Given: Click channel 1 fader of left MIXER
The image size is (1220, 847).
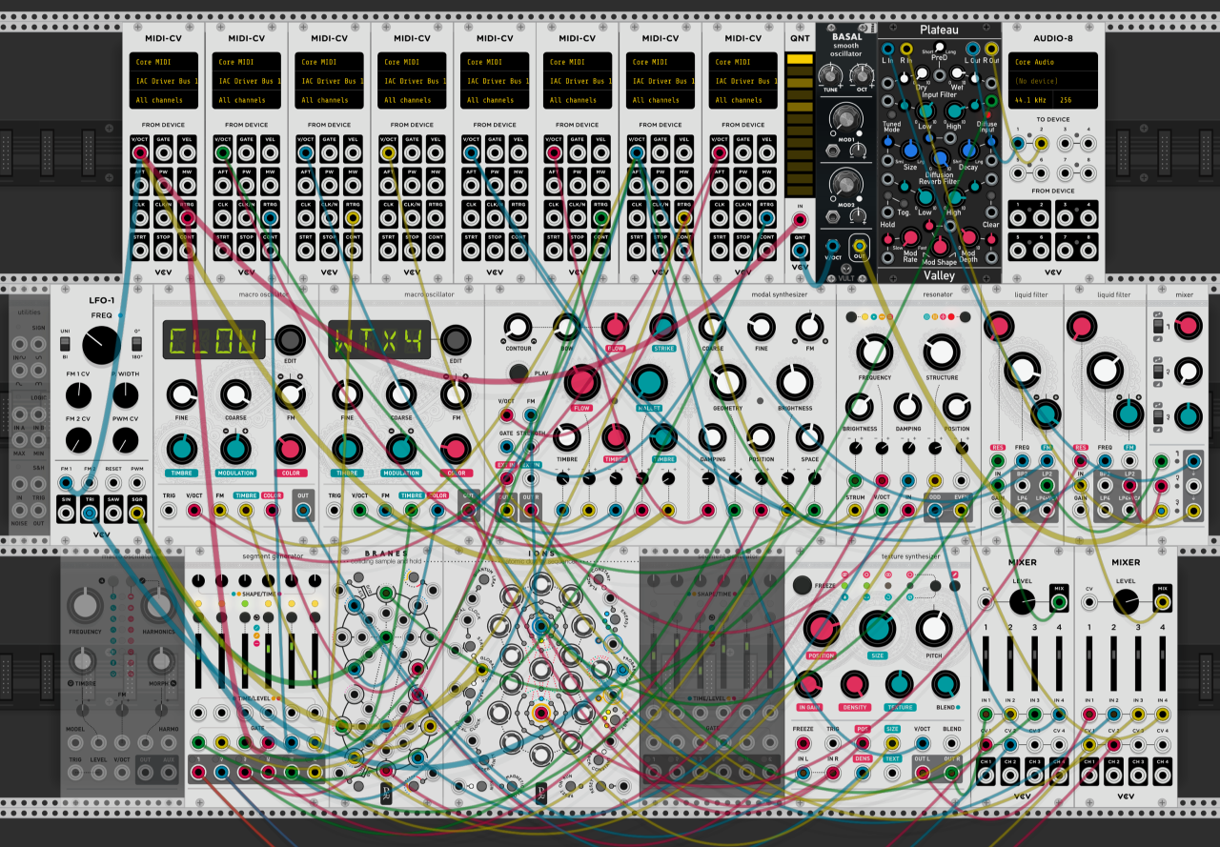Looking at the screenshot, I should [987, 665].
